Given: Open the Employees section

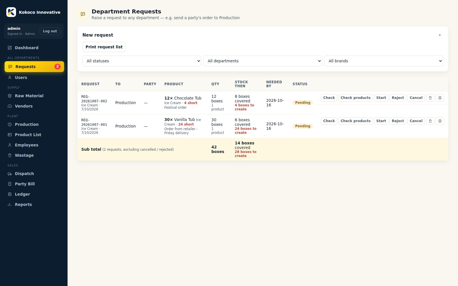Looking at the screenshot, I should (x=34, y=145).
